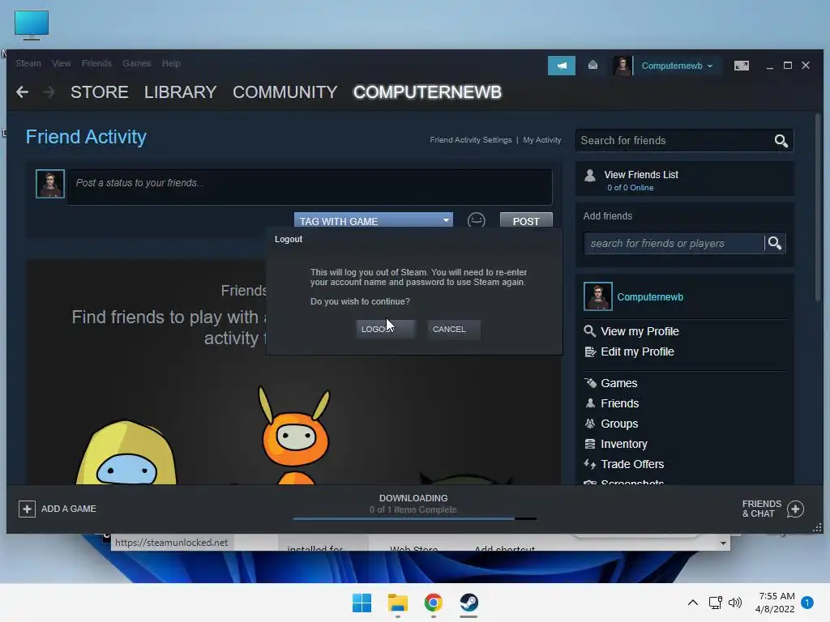Click the Add friends search magnifier icon

click(x=775, y=243)
